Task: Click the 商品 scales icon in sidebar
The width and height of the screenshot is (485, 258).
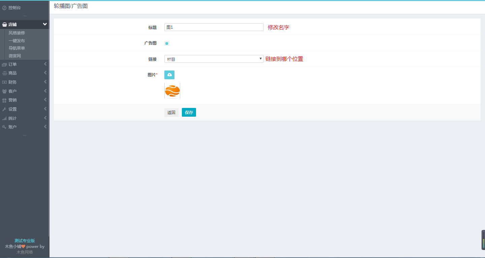Action: pos(4,73)
